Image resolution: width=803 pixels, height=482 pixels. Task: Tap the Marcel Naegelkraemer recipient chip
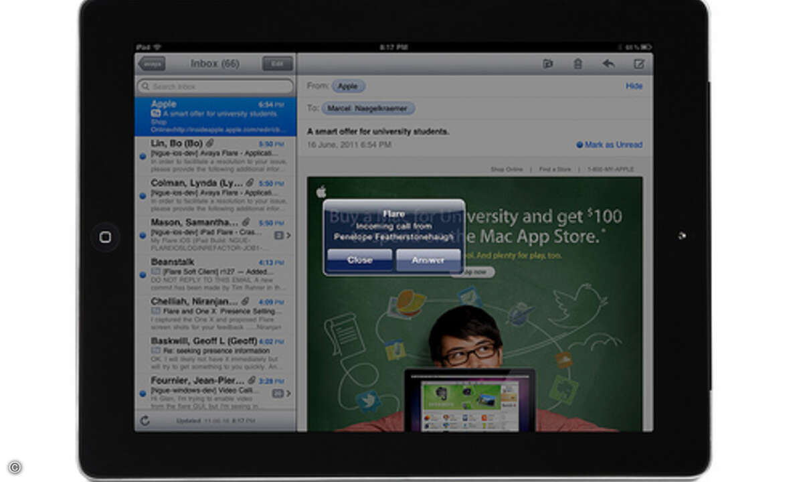tap(369, 108)
